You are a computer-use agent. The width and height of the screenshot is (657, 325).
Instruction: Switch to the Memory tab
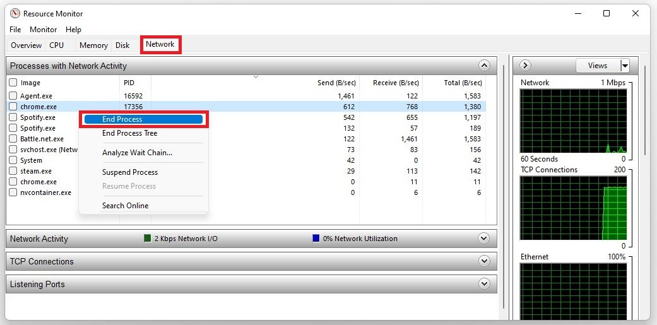tap(93, 45)
